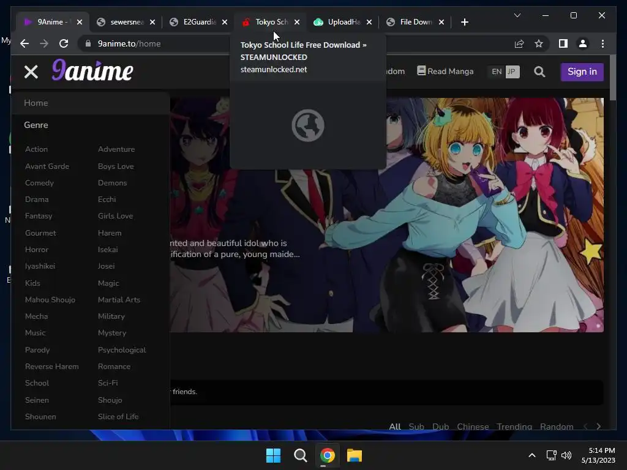Open tab search dropdown chevron

pyautogui.click(x=517, y=15)
